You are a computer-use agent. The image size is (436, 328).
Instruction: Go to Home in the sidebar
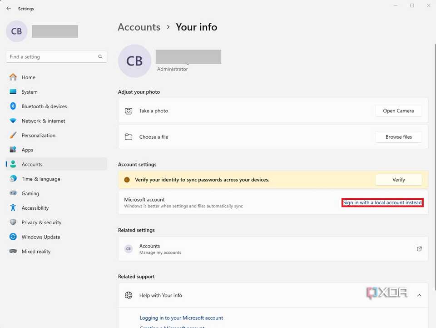click(28, 77)
